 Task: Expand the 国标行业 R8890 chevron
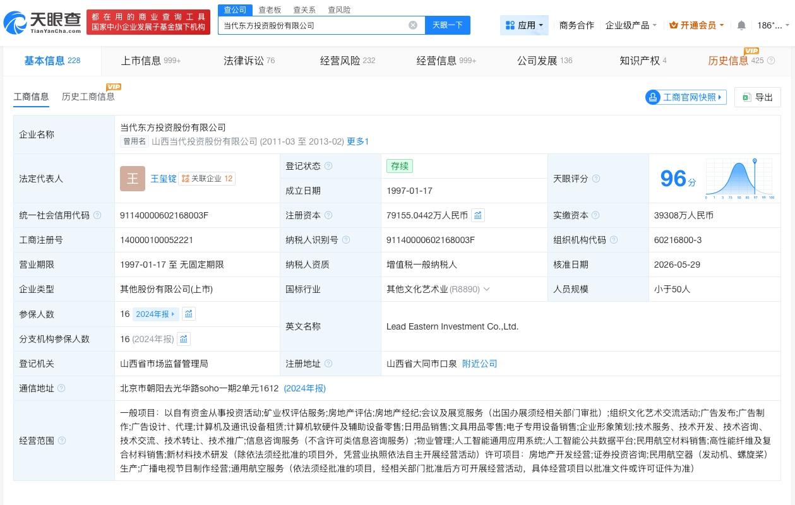point(486,289)
